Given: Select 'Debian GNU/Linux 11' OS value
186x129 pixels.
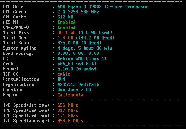Looking at the screenshot, I should tap(82, 59).
